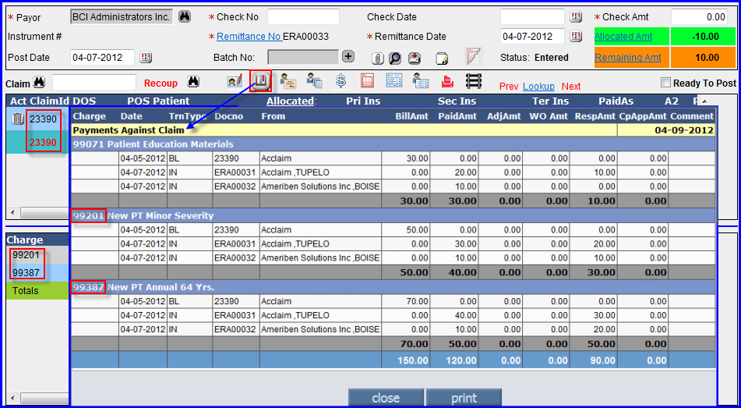Select claim 23390 in red text
741x408 pixels.
tap(43, 142)
